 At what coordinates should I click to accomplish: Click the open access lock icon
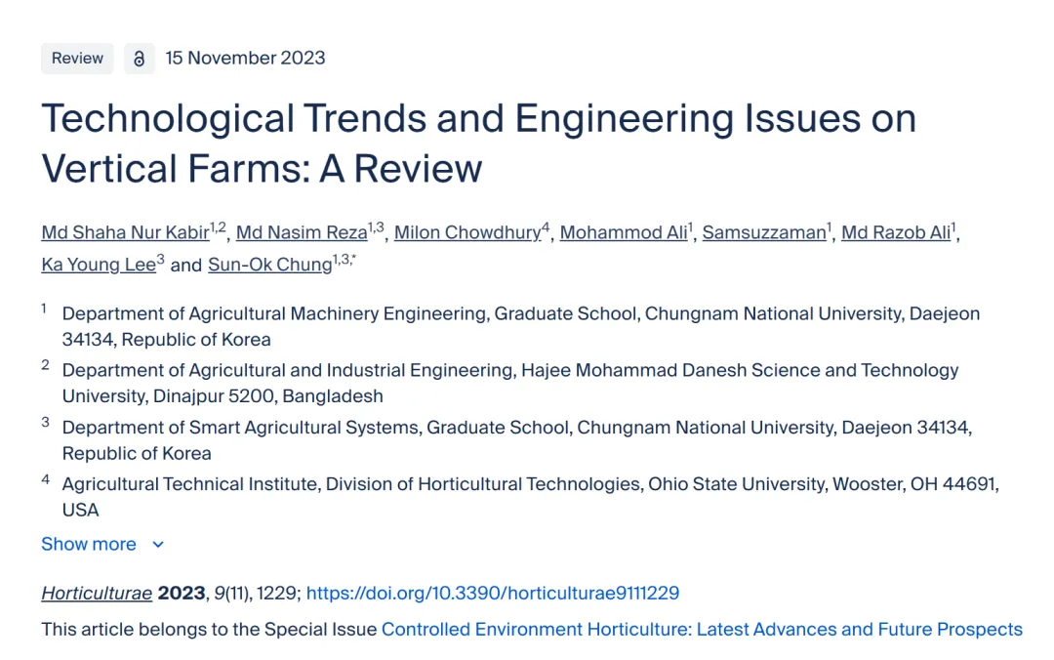tap(140, 59)
